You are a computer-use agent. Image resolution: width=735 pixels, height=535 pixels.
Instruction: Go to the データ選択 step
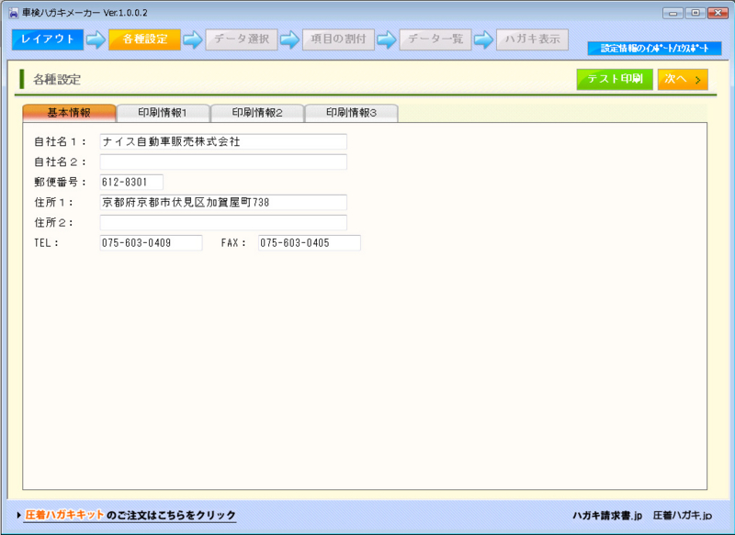point(242,39)
